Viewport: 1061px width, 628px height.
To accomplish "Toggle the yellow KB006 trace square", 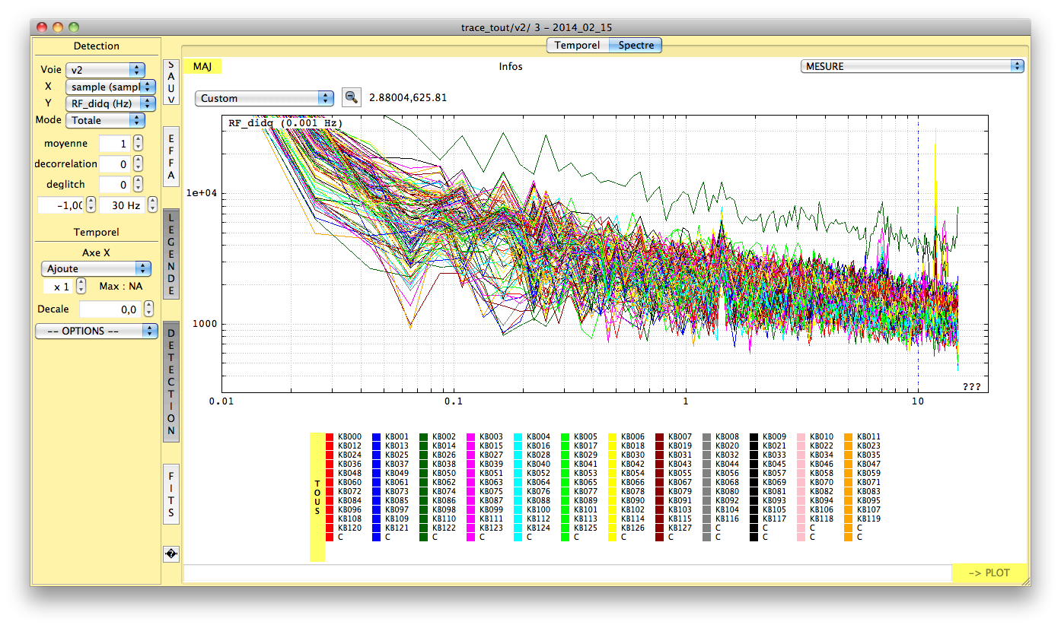I will click(x=613, y=437).
